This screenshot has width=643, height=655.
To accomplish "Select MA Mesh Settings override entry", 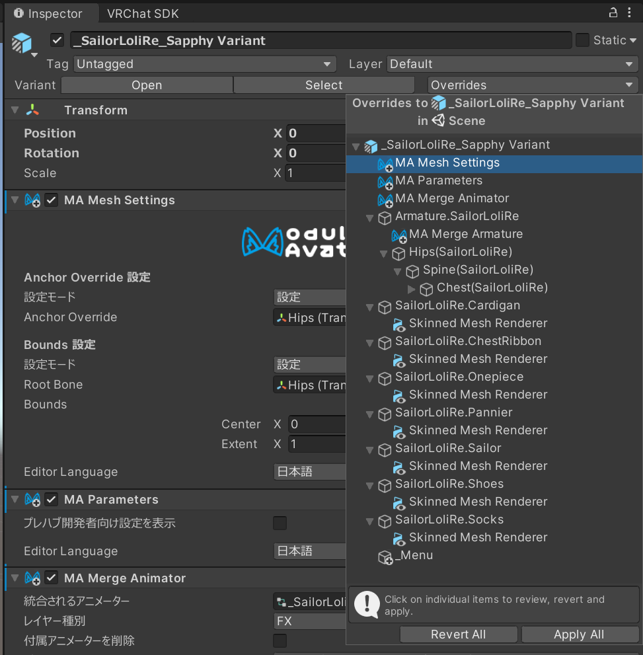I will point(494,164).
